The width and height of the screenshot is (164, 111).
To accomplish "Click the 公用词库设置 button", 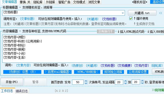I will pos(138,72).
